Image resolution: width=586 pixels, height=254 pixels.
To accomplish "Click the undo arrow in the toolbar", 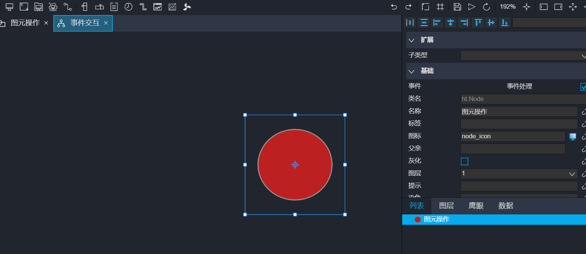I will [394, 7].
